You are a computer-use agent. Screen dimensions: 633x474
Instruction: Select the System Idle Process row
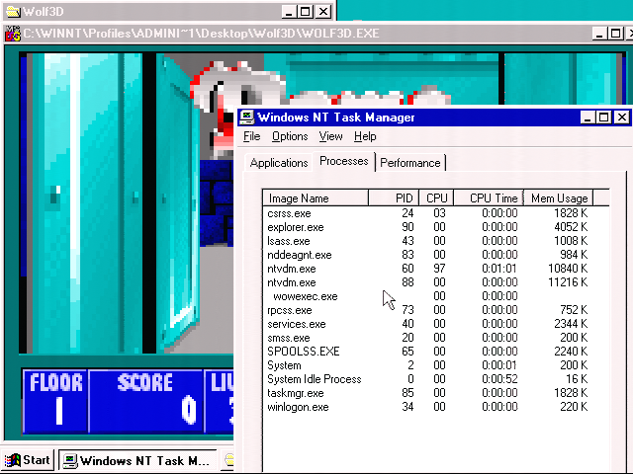pyautogui.click(x=428, y=379)
